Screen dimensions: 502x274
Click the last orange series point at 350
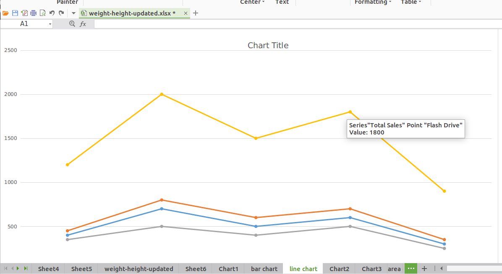(444, 240)
